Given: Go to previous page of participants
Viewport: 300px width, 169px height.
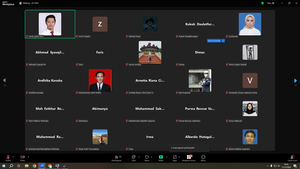Looking at the screenshot, I should coord(4,80).
